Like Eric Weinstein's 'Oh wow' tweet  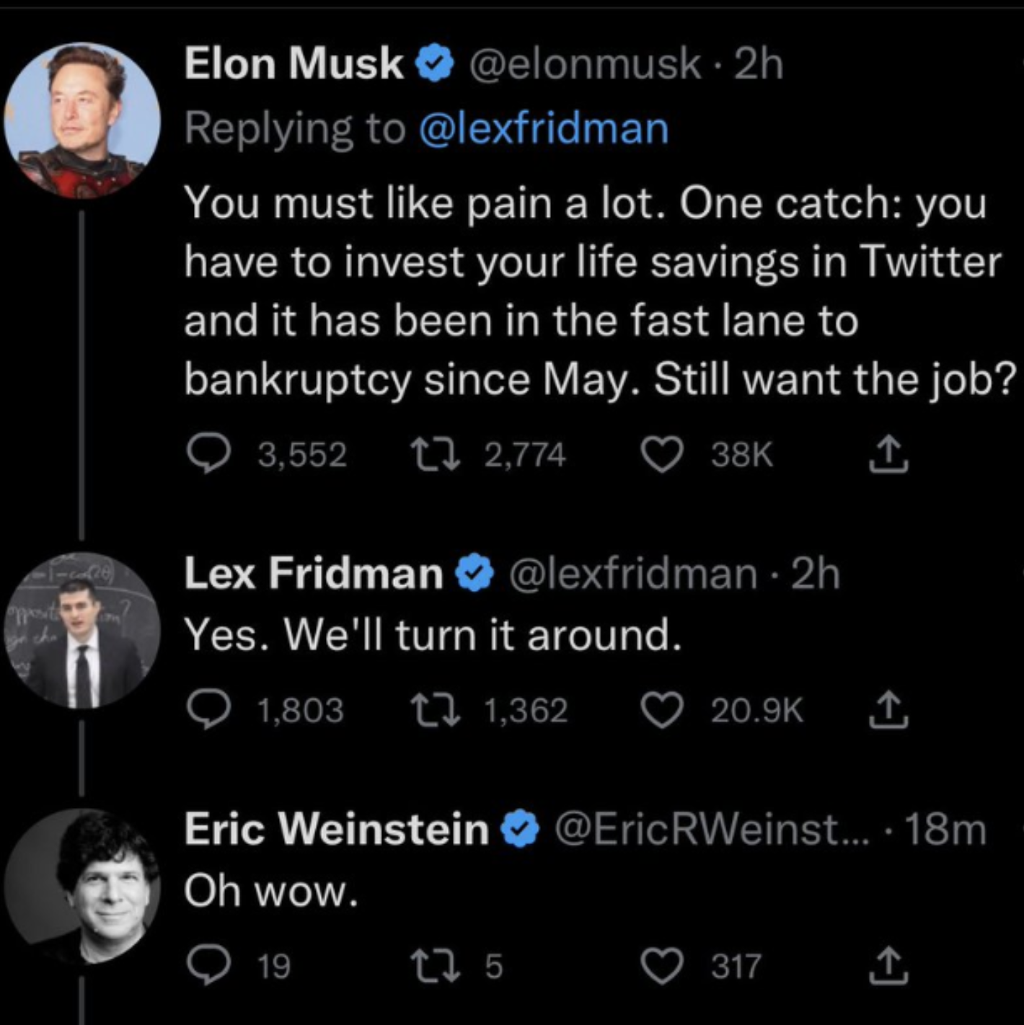coord(662,966)
